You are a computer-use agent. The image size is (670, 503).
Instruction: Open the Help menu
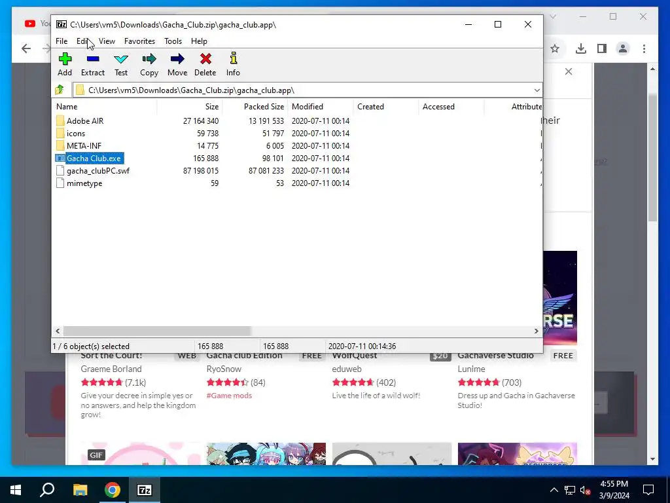[199, 41]
